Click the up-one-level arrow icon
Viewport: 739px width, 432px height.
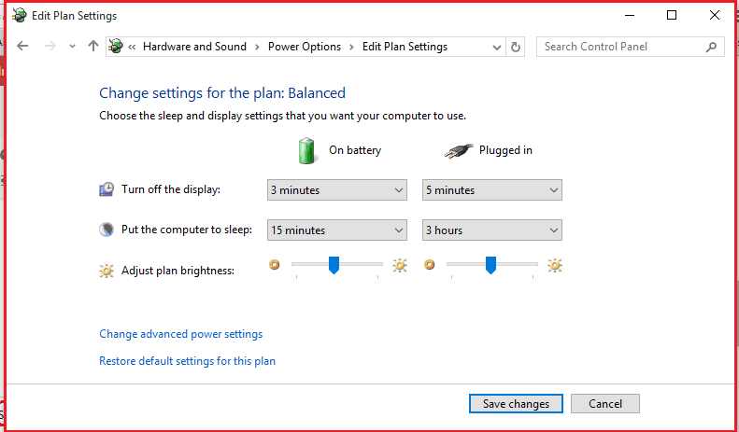(92, 46)
